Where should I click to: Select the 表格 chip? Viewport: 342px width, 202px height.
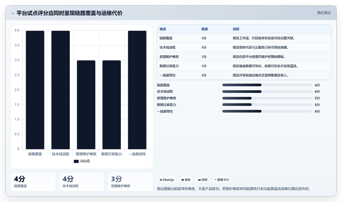click(x=186, y=180)
